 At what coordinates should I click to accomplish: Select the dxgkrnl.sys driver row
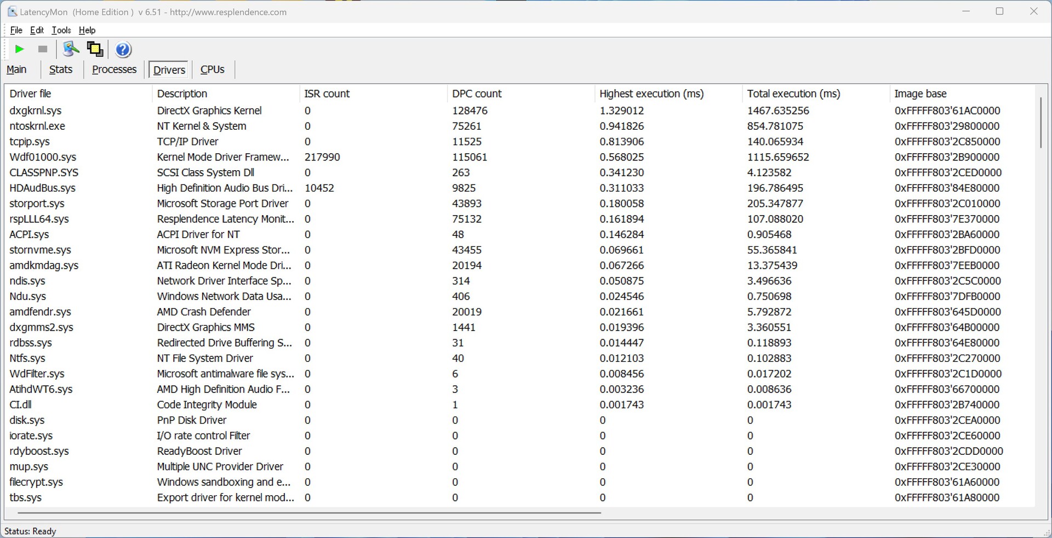click(519, 111)
